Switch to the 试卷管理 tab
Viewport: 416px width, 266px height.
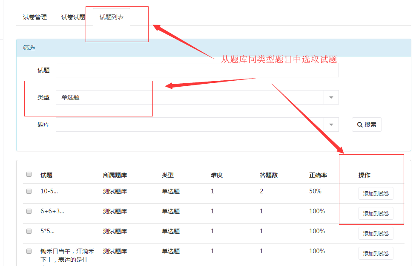pyautogui.click(x=35, y=17)
